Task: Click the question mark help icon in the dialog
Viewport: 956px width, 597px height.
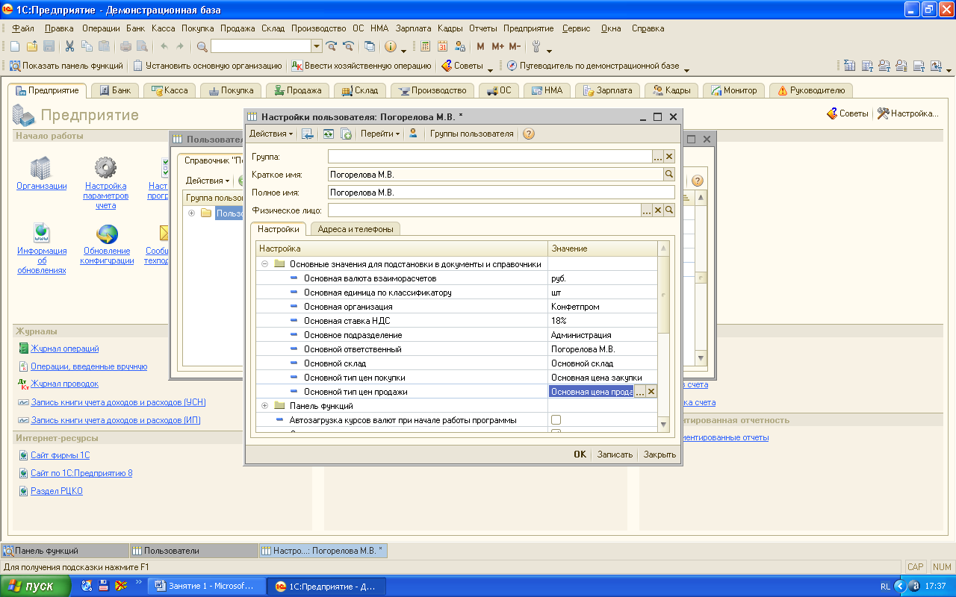Action: tap(529, 134)
